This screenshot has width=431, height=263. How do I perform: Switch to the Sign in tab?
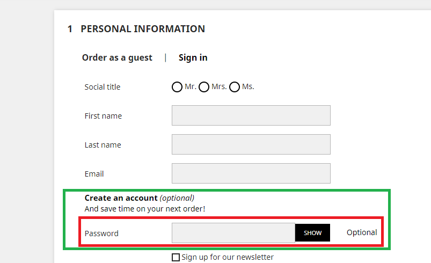pyautogui.click(x=193, y=57)
